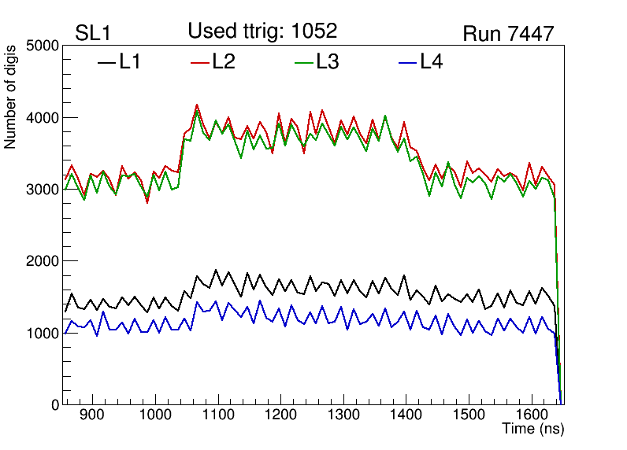This screenshot has width=627, height=450.
Task: Select the L2 legend text label
Action: 224,62
